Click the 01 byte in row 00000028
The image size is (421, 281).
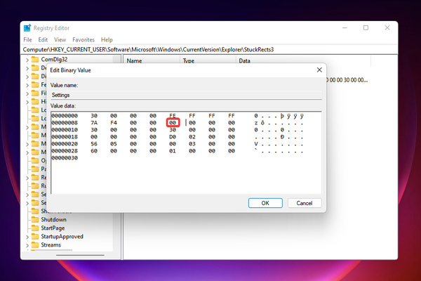point(173,151)
